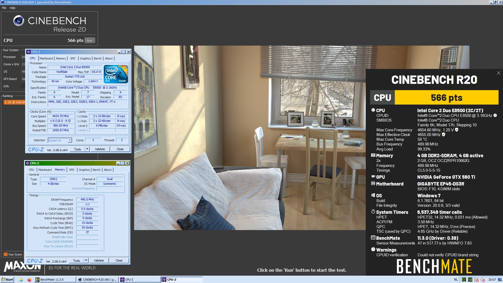The height and width of the screenshot is (283, 503).
Task: Switch to Memory tab in upper CPU-Z
Action: (x=61, y=58)
